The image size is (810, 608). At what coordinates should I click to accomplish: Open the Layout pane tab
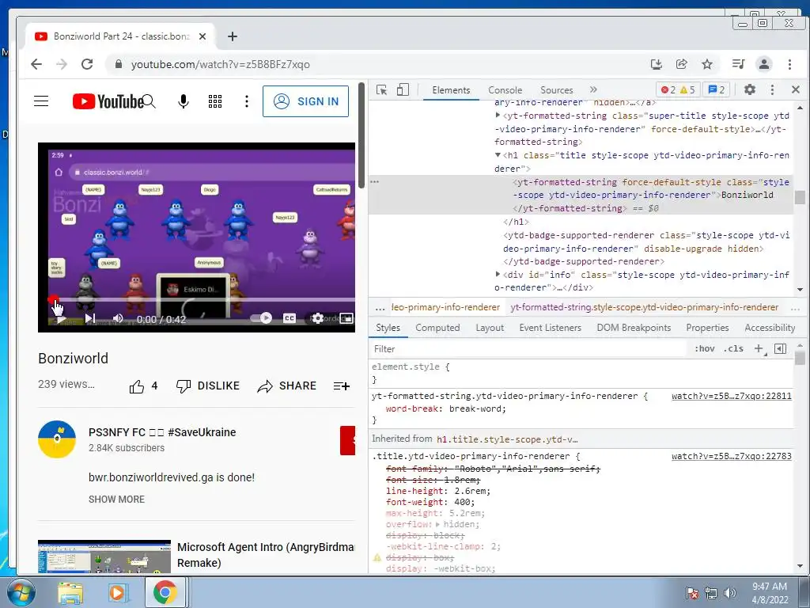click(490, 328)
